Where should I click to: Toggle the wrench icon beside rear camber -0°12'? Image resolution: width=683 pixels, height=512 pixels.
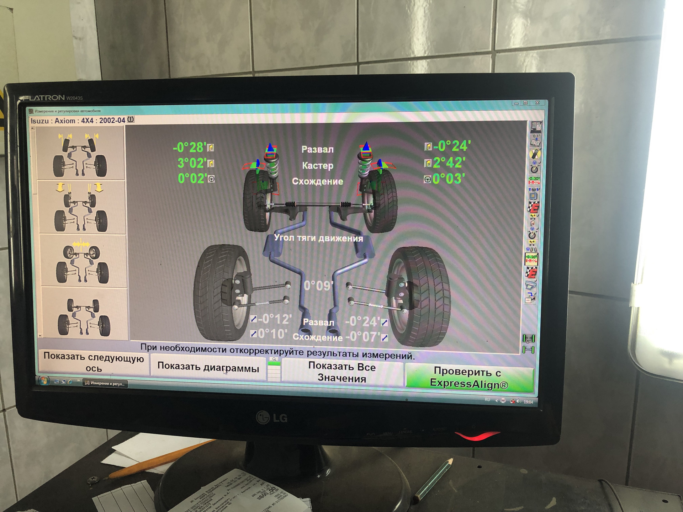point(253,319)
